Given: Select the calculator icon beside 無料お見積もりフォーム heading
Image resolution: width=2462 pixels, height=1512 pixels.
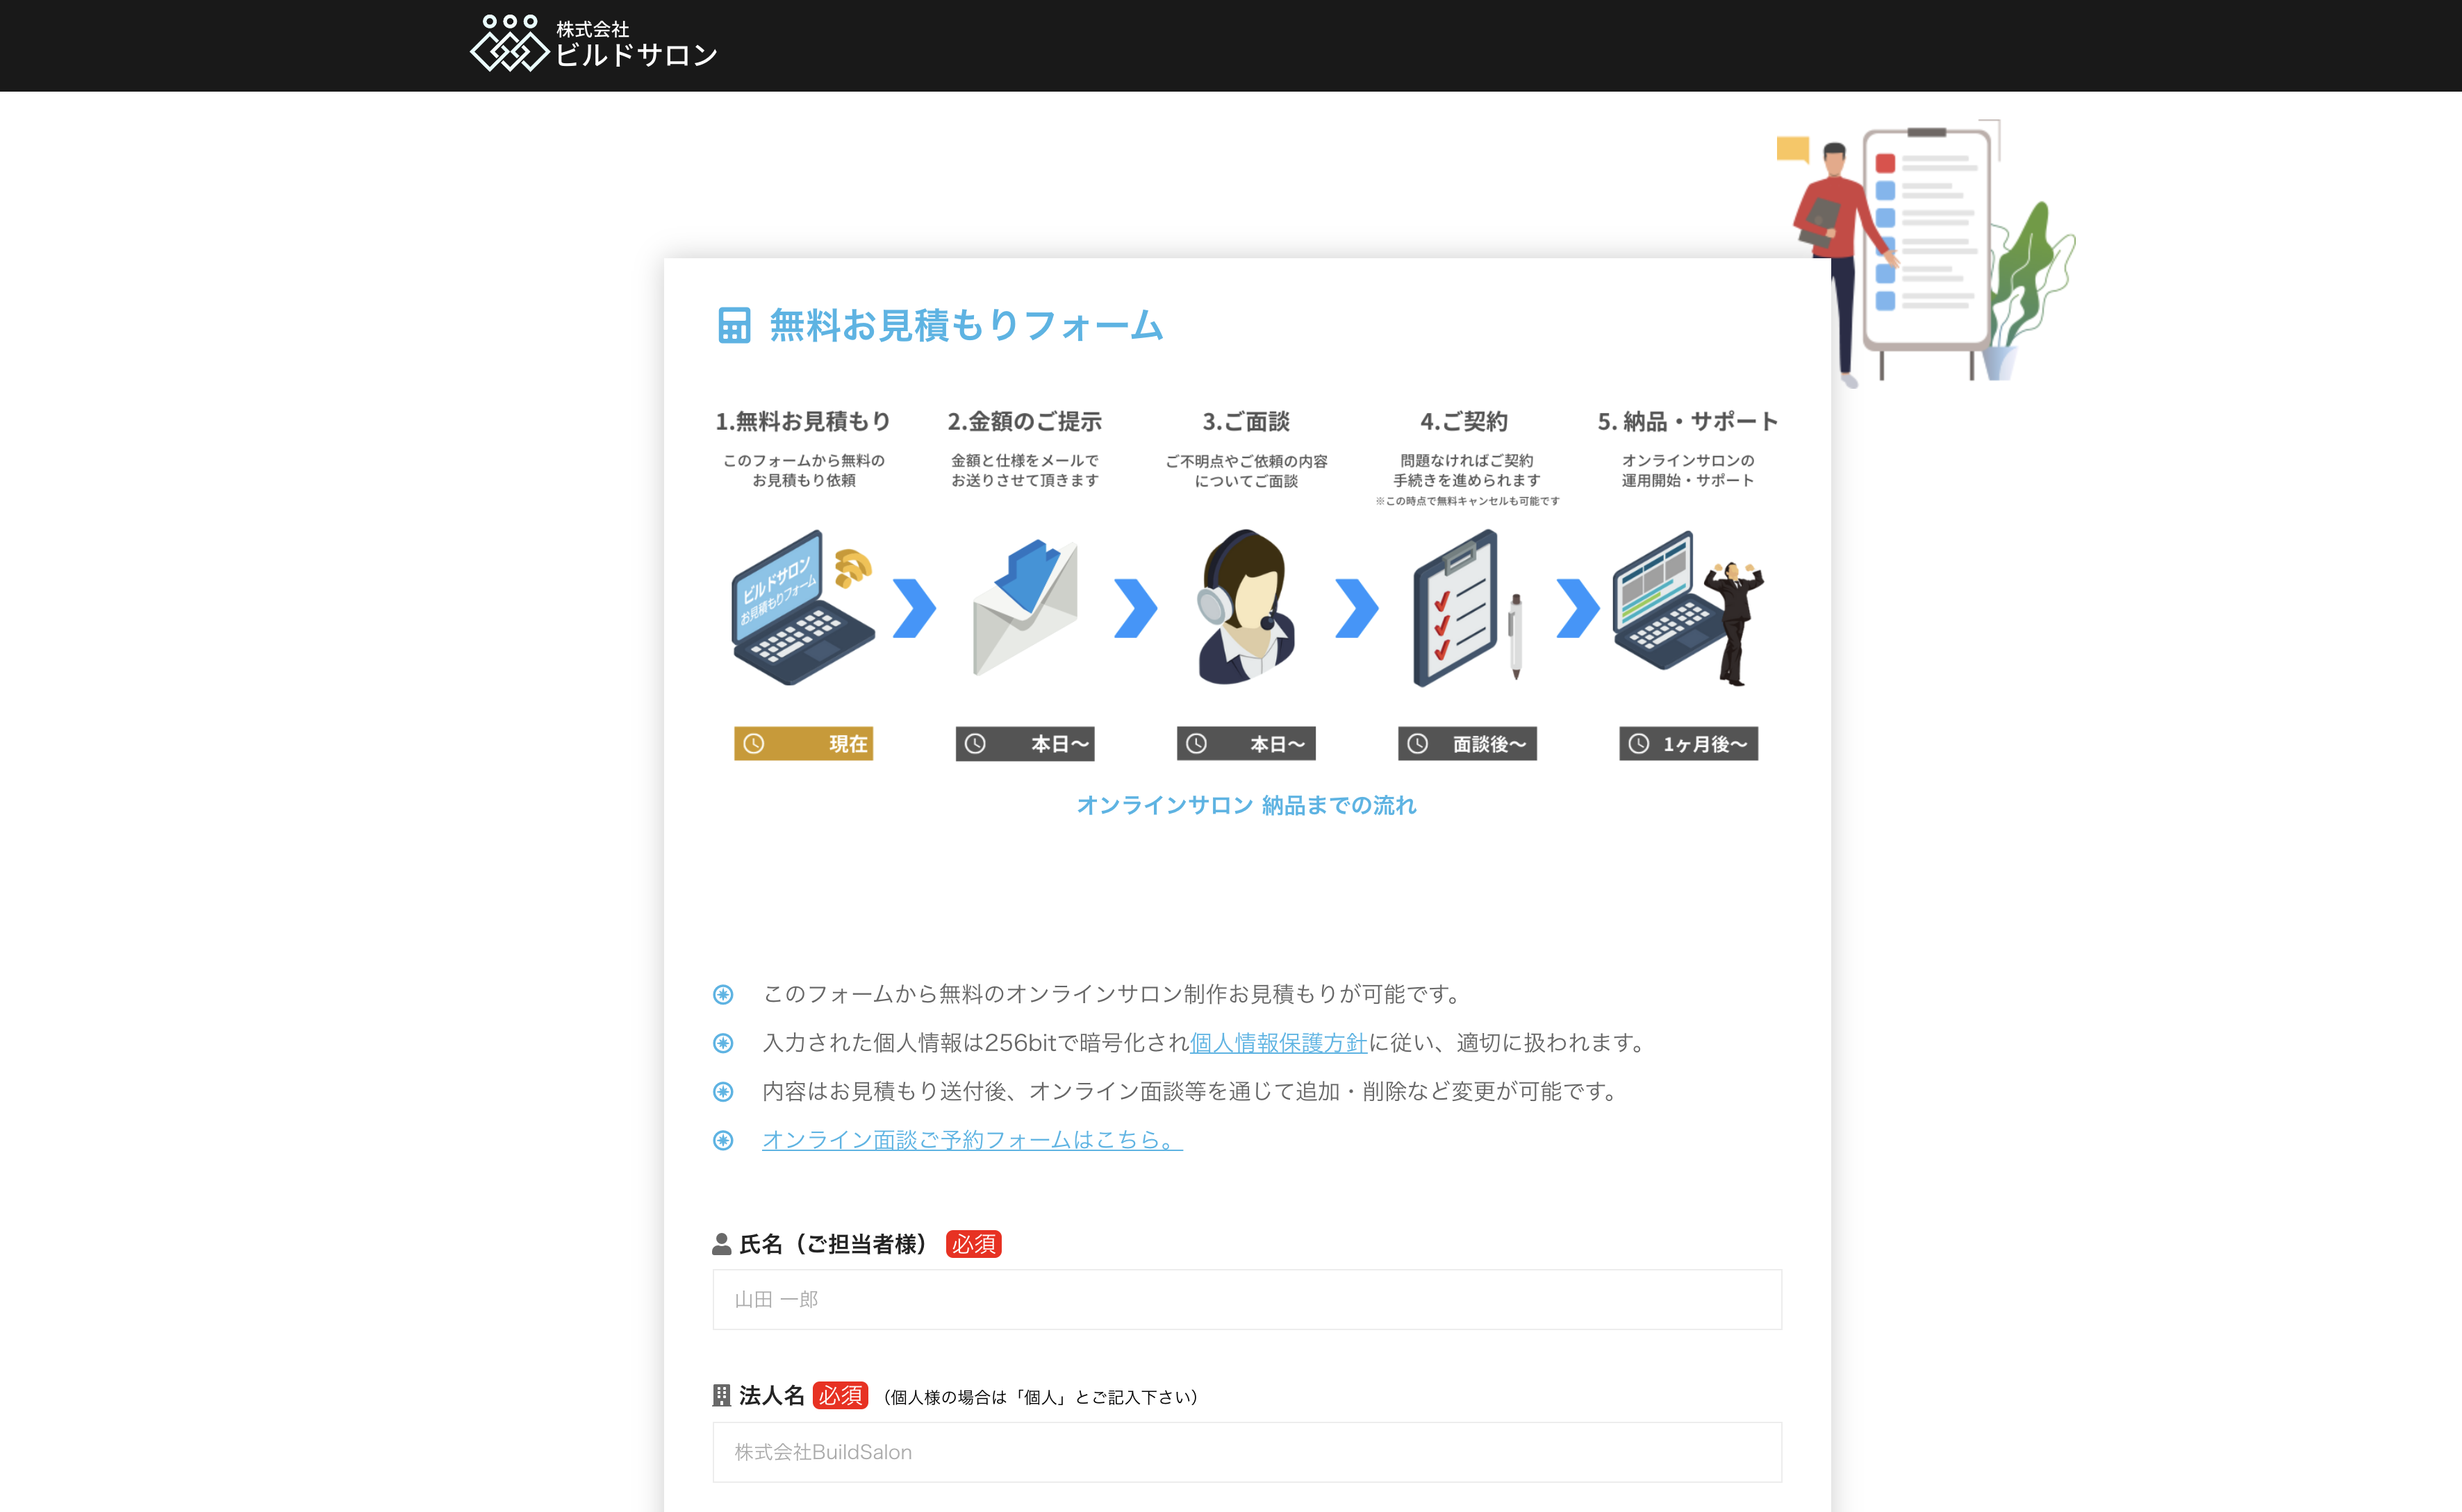Looking at the screenshot, I should [x=734, y=325].
